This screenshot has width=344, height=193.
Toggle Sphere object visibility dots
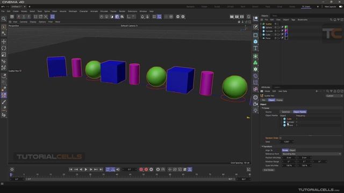click(278, 27)
